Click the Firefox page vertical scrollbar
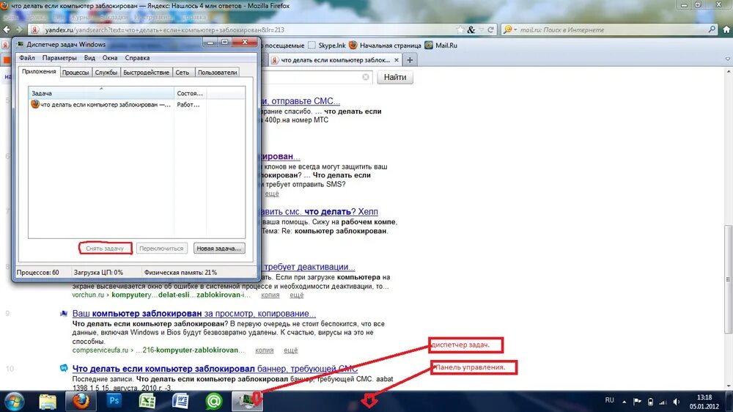Viewport: 733px width, 412px height. 728,279
